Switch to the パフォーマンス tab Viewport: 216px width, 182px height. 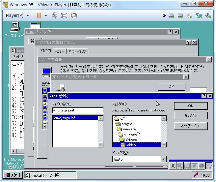77,51
